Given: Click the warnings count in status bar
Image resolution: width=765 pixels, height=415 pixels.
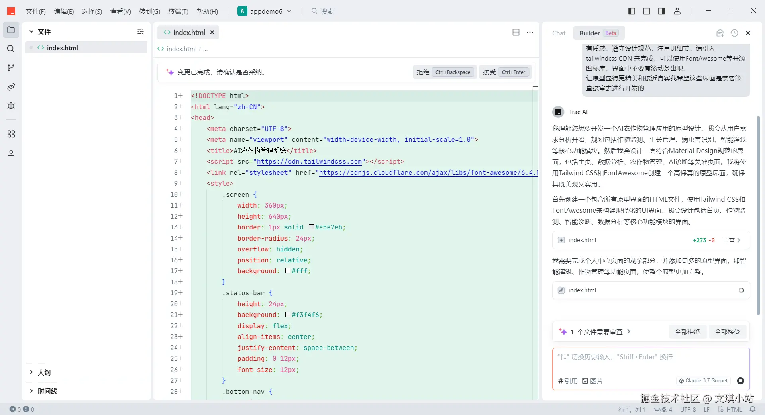Looking at the screenshot, I should pyautogui.click(x=29, y=409).
